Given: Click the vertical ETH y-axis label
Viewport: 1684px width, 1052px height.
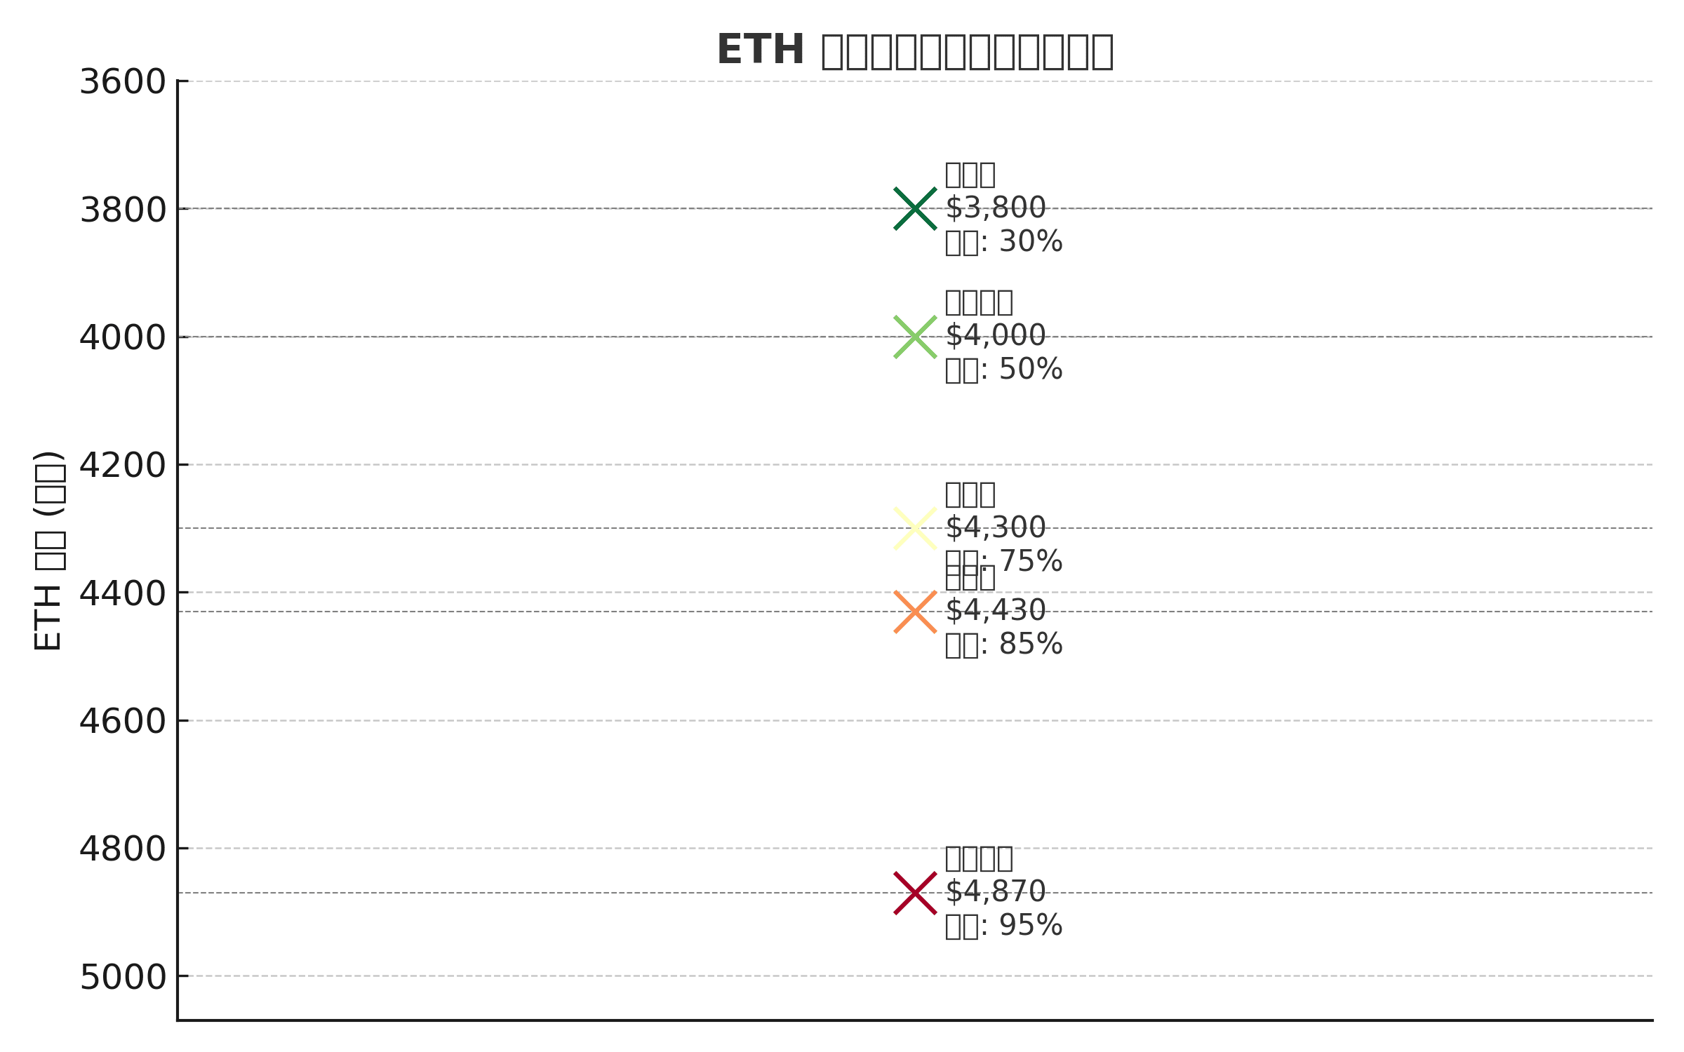Looking at the screenshot, I should pyautogui.click(x=49, y=551).
